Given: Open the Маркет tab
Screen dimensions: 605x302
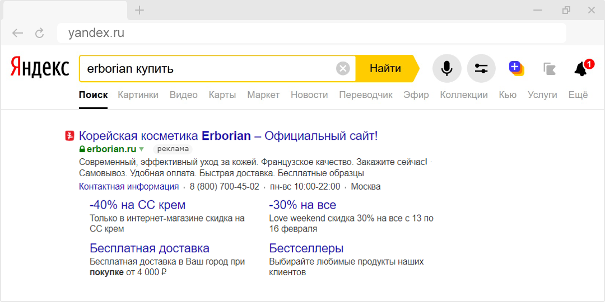Looking at the screenshot, I should [263, 95].
